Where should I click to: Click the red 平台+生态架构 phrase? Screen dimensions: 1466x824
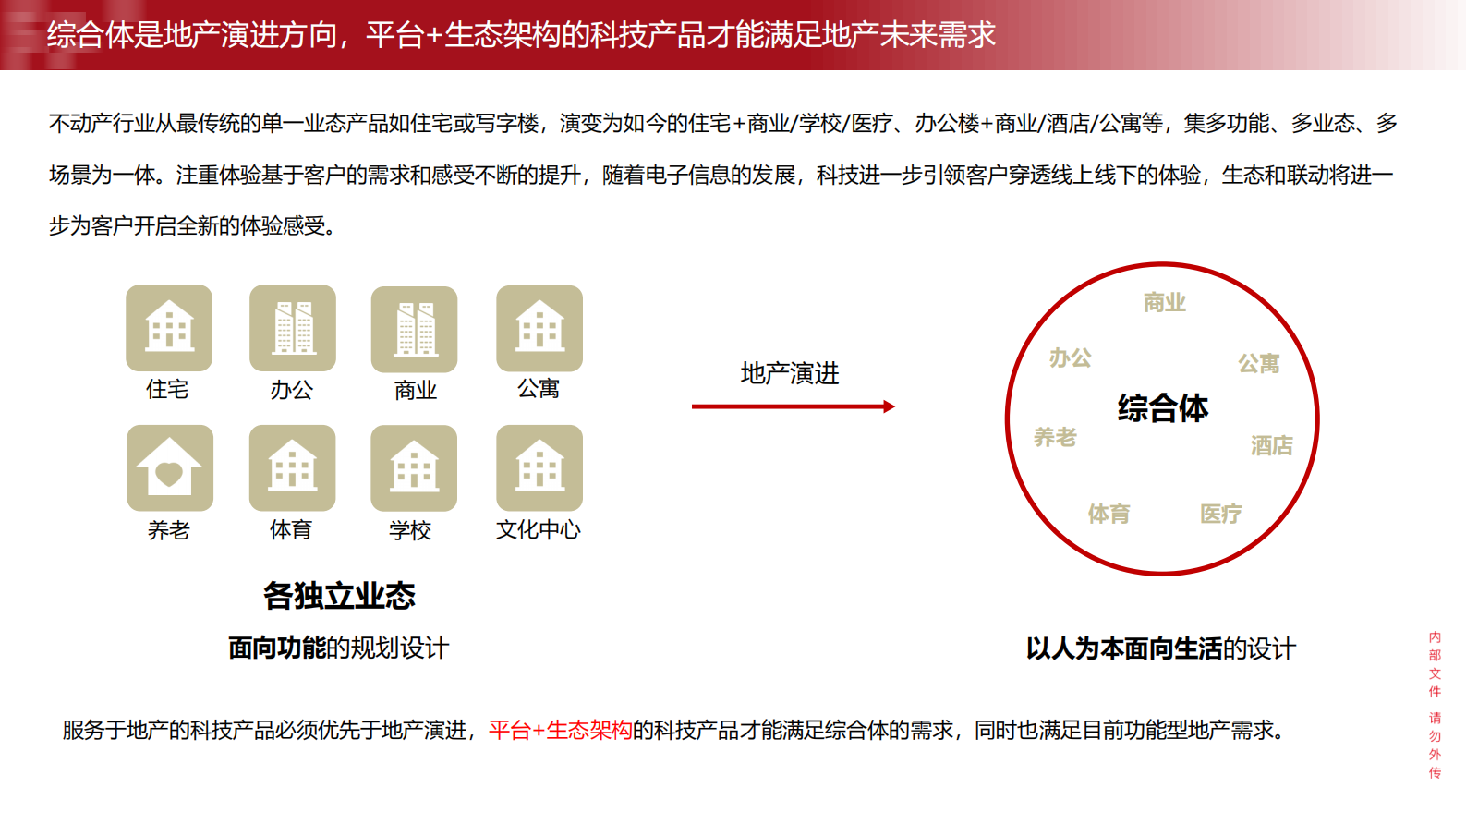560,730
